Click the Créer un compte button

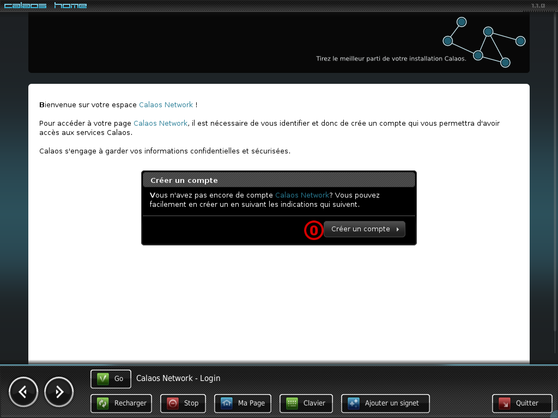pos(365,229)
